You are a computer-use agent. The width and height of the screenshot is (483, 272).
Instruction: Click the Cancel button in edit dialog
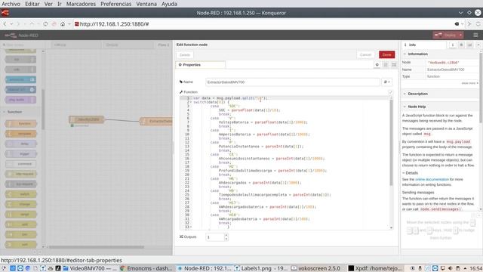365,54
